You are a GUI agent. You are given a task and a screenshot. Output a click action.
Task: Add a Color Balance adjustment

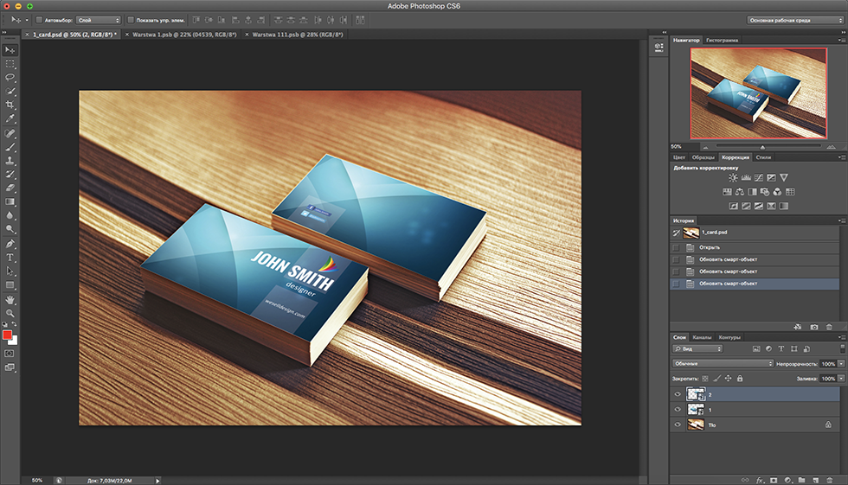point(739,192)
